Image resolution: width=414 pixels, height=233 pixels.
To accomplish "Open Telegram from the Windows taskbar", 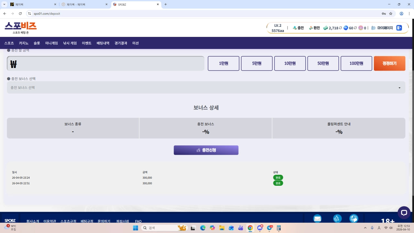I will point(269,228).
